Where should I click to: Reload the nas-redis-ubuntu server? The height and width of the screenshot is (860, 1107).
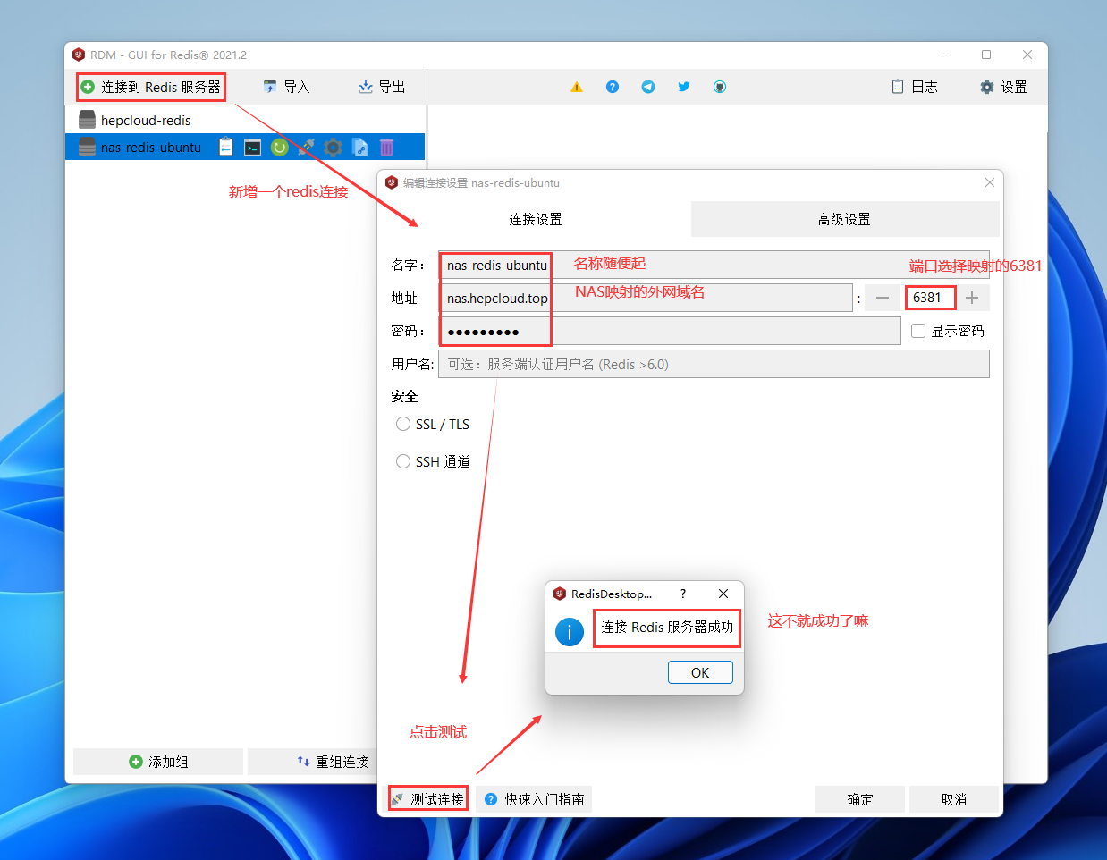pyautogui.click(x=280, y=148)
